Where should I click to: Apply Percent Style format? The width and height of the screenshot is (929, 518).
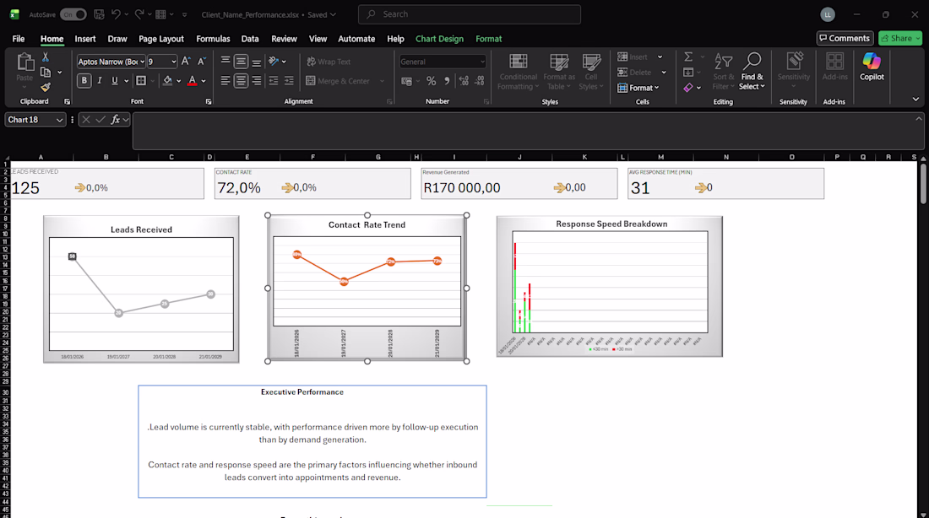click(432, 81)
